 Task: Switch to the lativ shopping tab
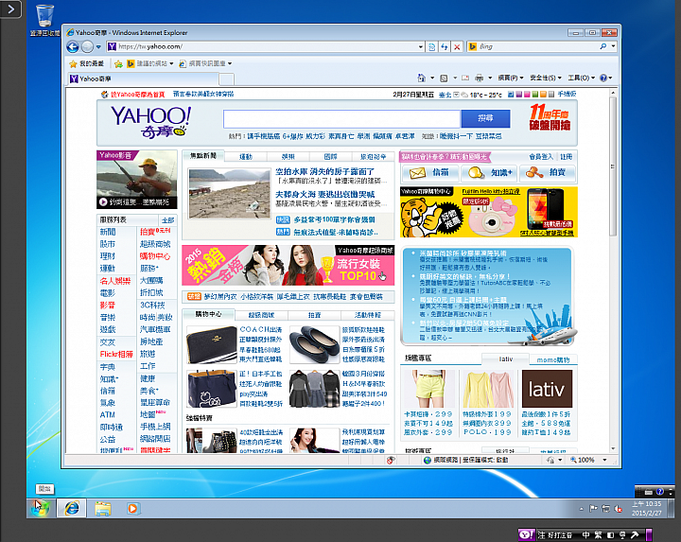pos(505,359)
